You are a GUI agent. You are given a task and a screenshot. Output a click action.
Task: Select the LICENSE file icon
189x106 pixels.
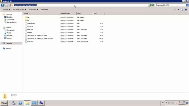point(26,26)
